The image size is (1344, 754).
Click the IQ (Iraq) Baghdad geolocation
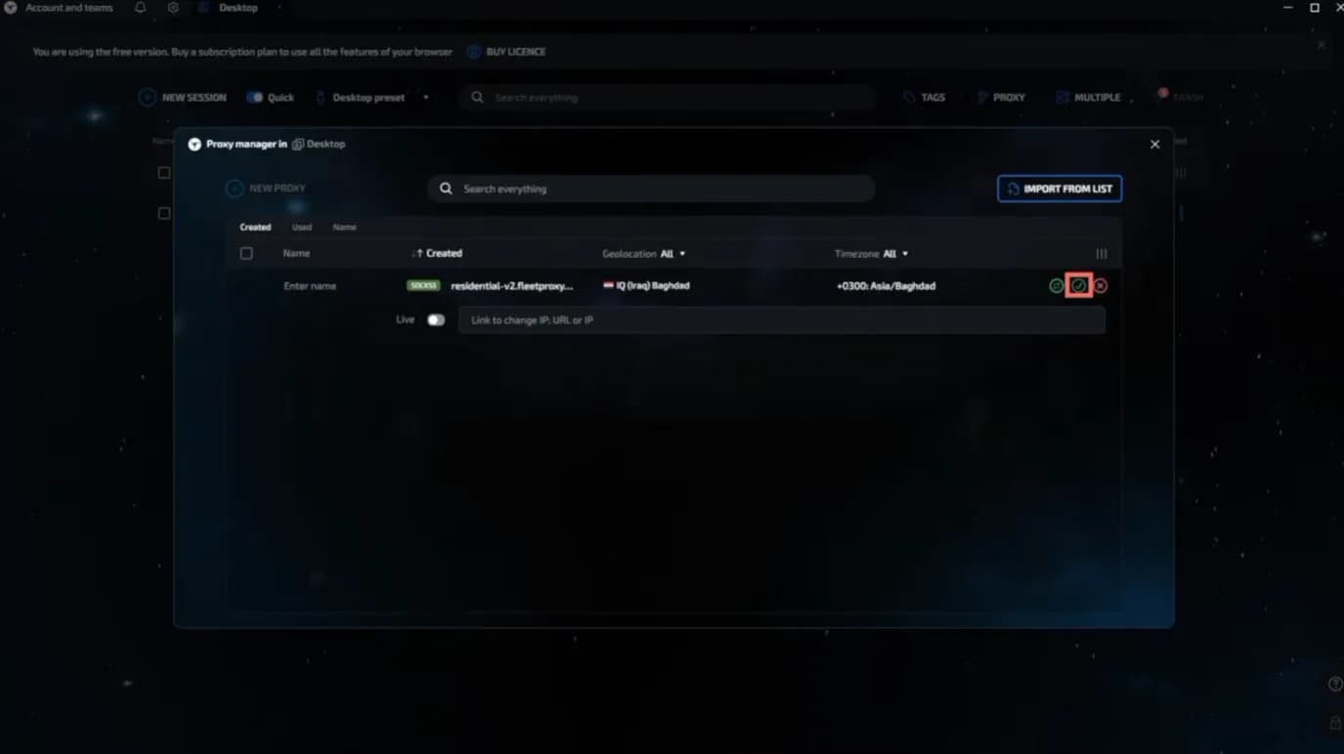pos(647,286)
